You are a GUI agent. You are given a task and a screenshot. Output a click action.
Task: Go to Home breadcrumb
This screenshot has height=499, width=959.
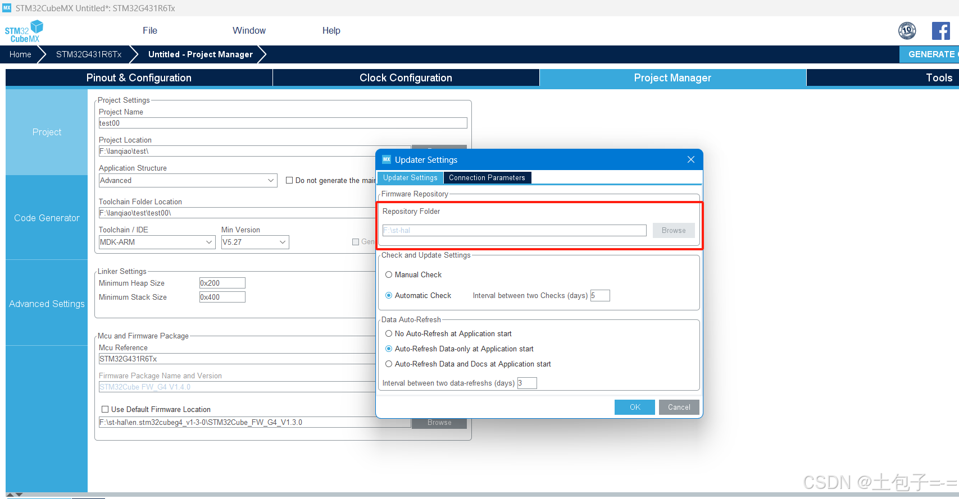[20, 54]
